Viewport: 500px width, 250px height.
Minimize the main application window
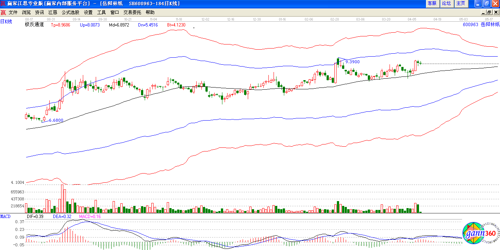coord(478,3)
